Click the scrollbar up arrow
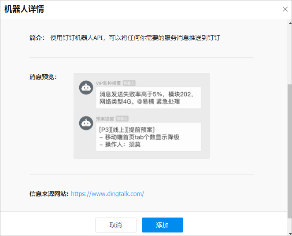 point(290,23)
